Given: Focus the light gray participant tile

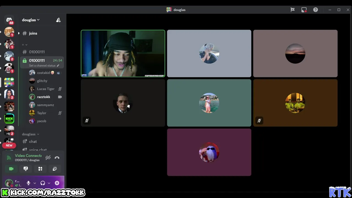Looking at the screenshot, I should tap(209, 53).
